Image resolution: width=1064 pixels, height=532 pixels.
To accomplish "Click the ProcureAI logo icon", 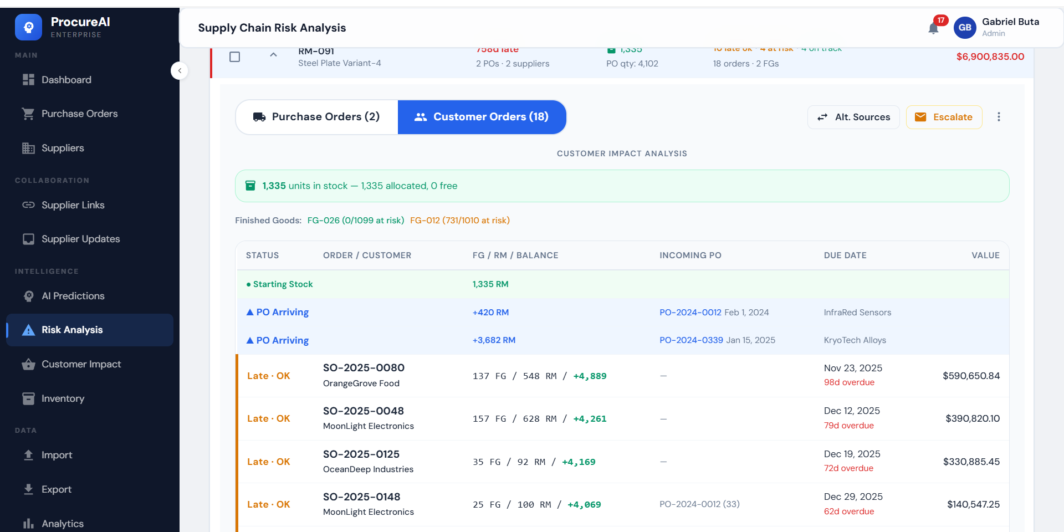I will 28,27.
